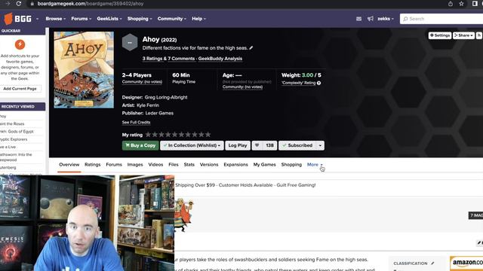This screenshot has width=483, height=271.
Task: Open publisher Leder Games link
Action: click(159, 113)
